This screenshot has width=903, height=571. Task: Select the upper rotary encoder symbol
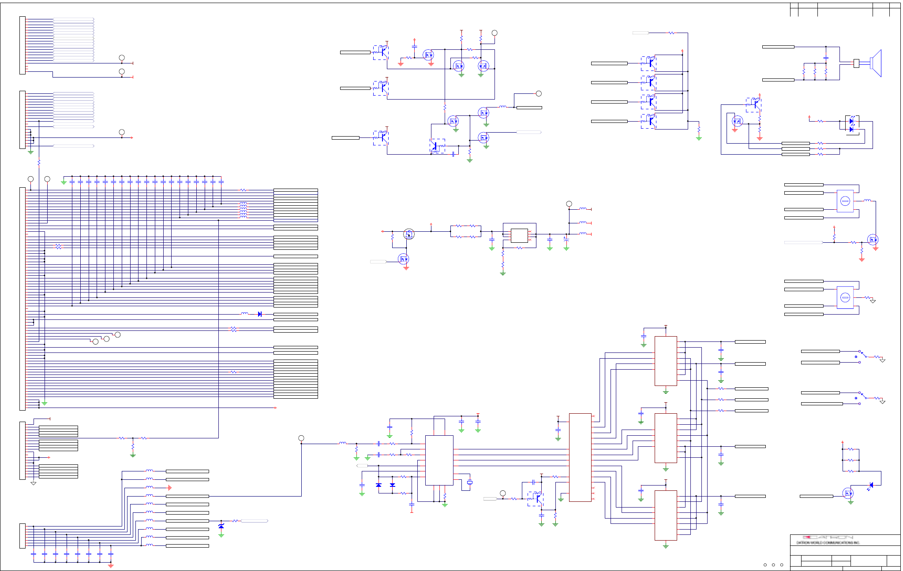click(845, 201)
